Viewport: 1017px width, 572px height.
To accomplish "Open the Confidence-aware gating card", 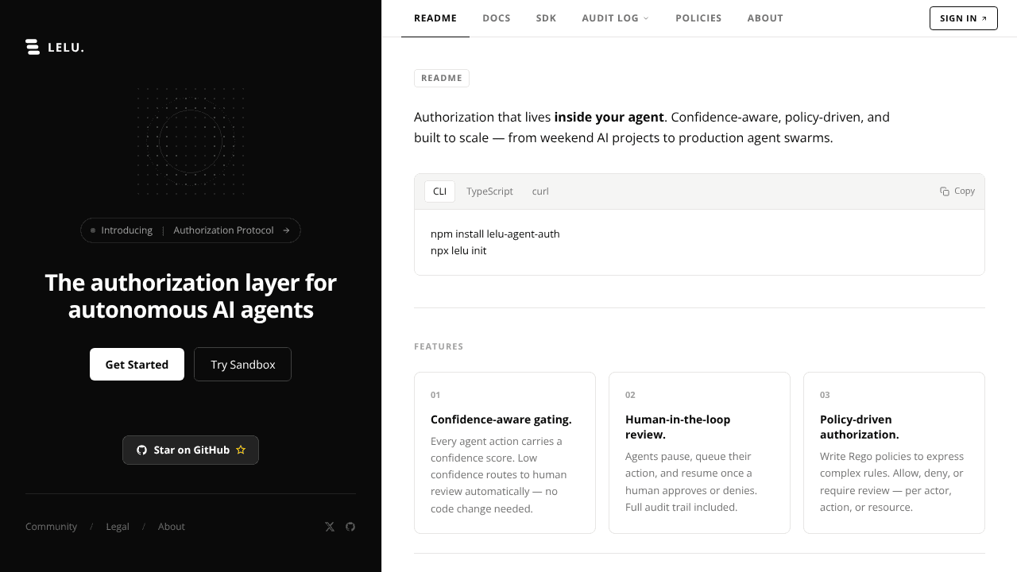I will coord(505,453).
